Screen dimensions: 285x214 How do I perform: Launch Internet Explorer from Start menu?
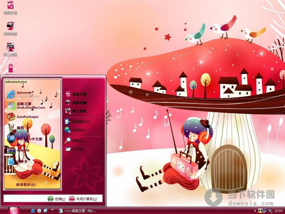point(23,94)
